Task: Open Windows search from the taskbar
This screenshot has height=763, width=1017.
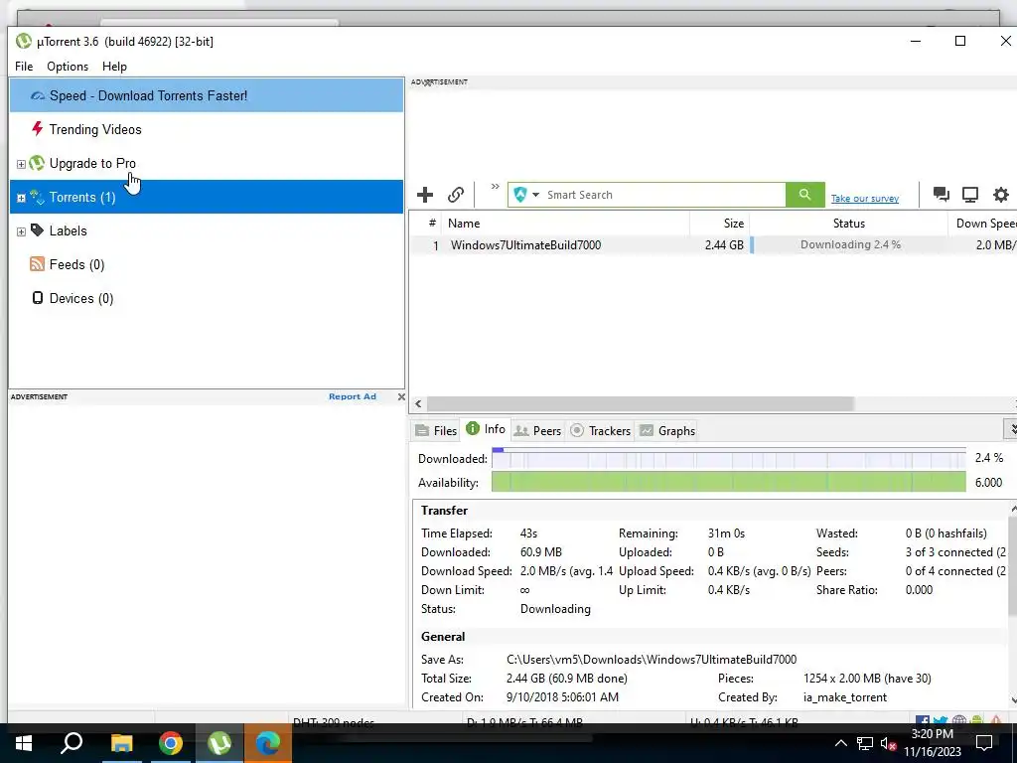Action: tap(72, 743)
